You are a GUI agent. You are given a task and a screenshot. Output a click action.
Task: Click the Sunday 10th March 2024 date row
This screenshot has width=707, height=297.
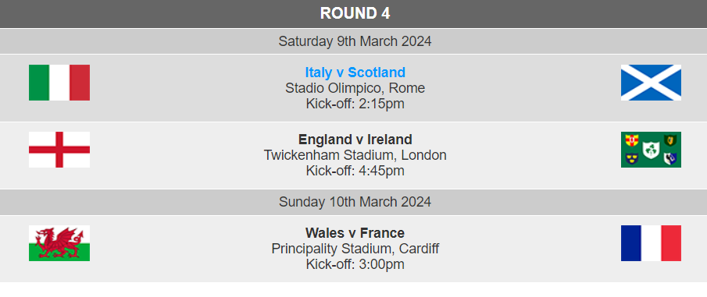coord(353,202)
